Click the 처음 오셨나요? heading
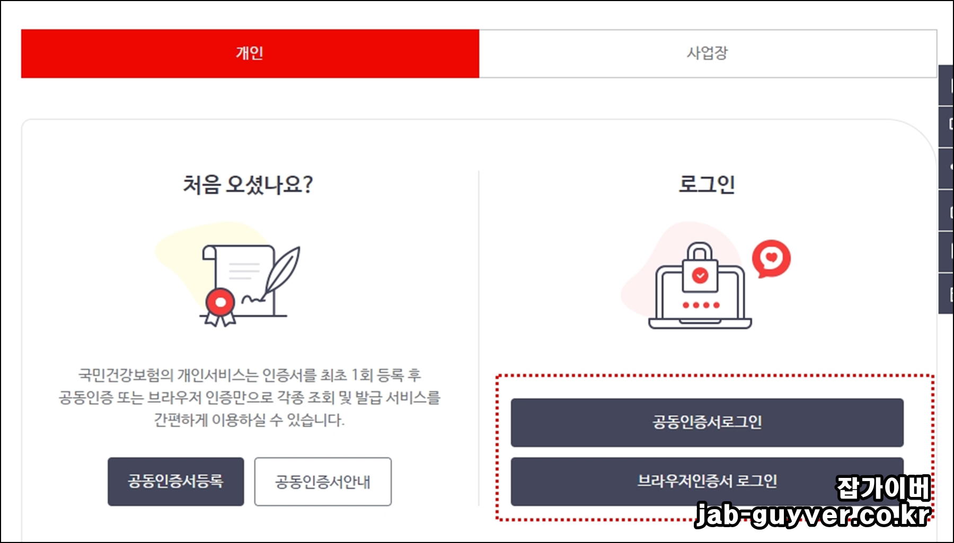 click(248, 185)
